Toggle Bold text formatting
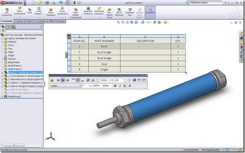245x153 pixels. [115, 86]
